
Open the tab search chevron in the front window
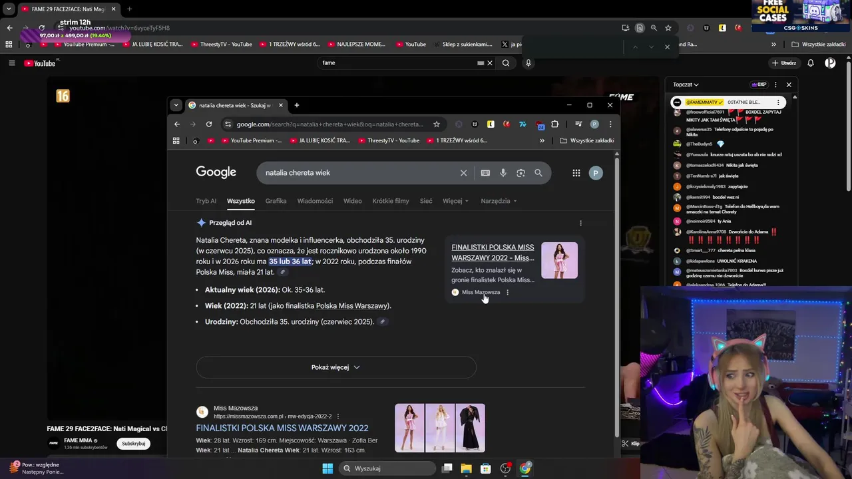tap(176, 105)
